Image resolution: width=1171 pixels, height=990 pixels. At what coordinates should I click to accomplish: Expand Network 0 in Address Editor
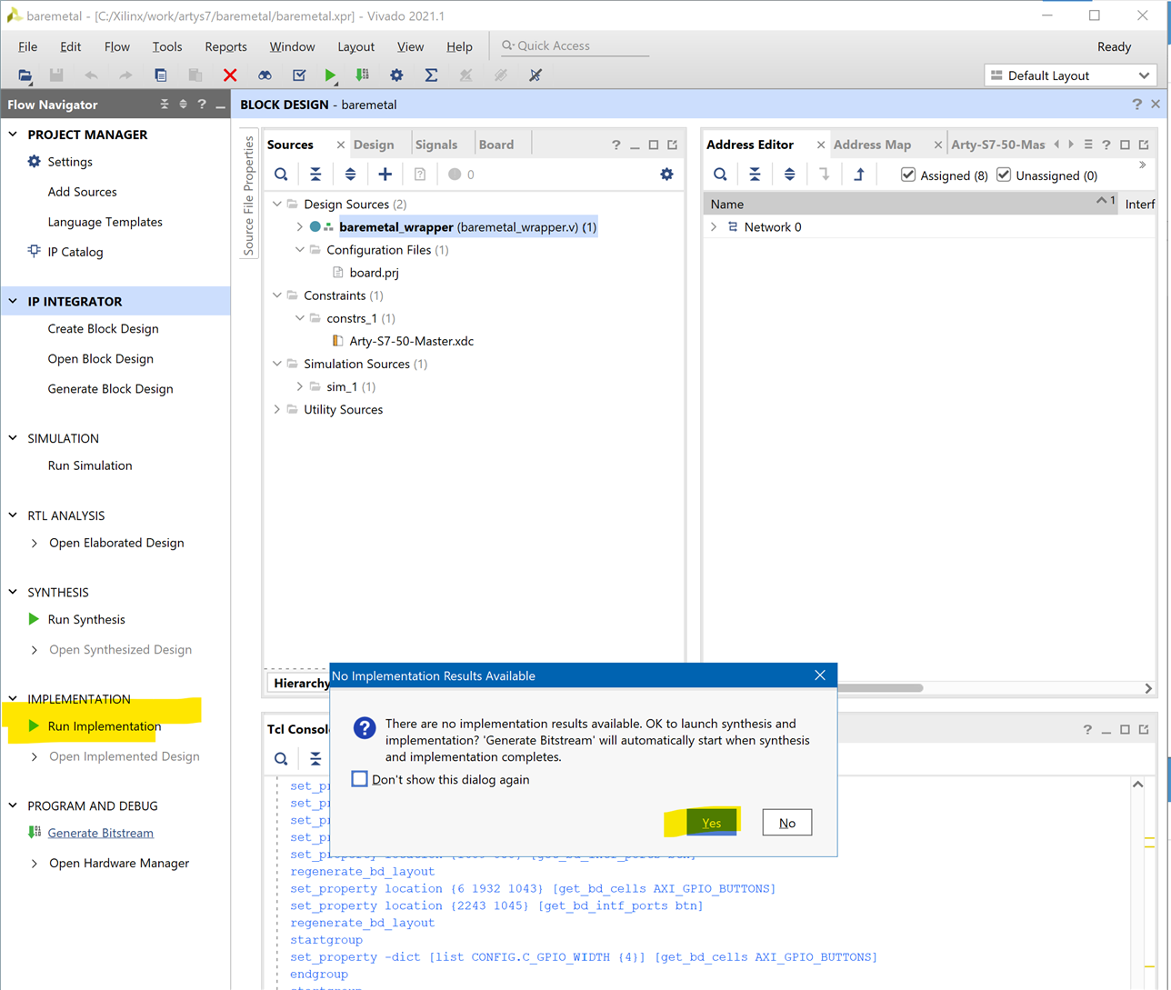(714, 227)
